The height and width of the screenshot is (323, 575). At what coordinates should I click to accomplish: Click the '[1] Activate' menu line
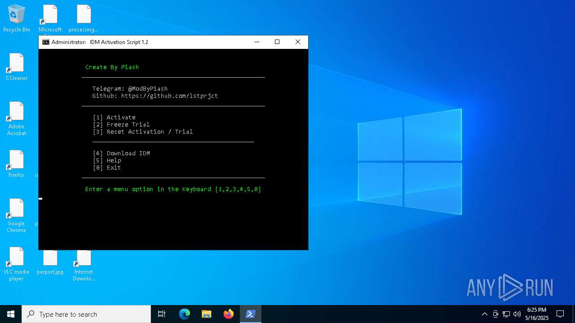114,118
